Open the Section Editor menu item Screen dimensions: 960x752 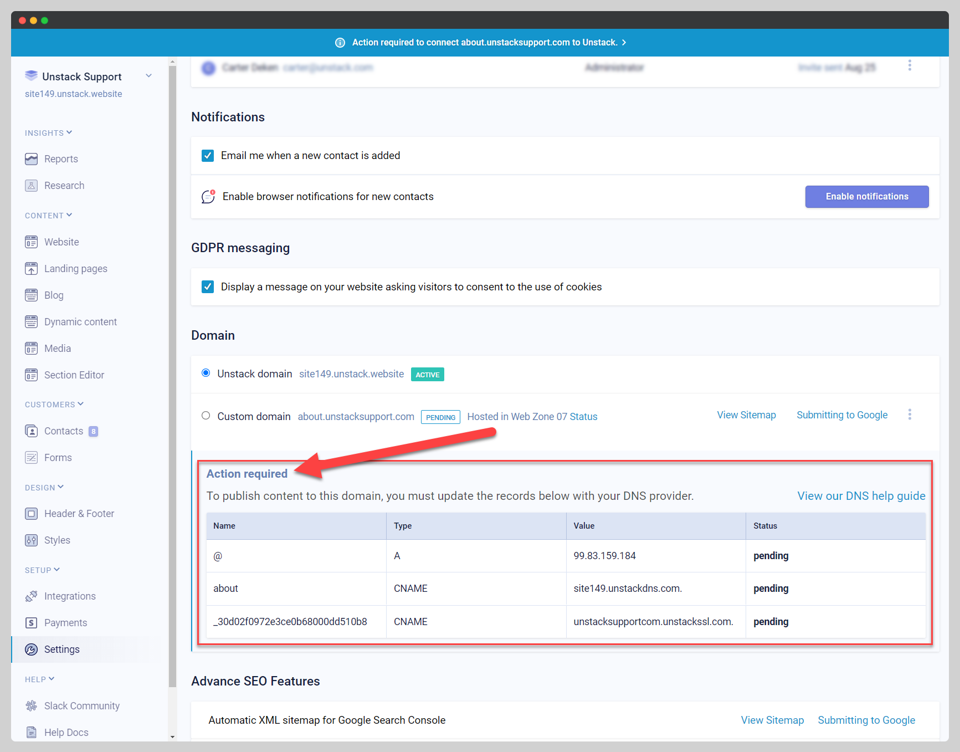pyautogui.click(x=74, y=375)
